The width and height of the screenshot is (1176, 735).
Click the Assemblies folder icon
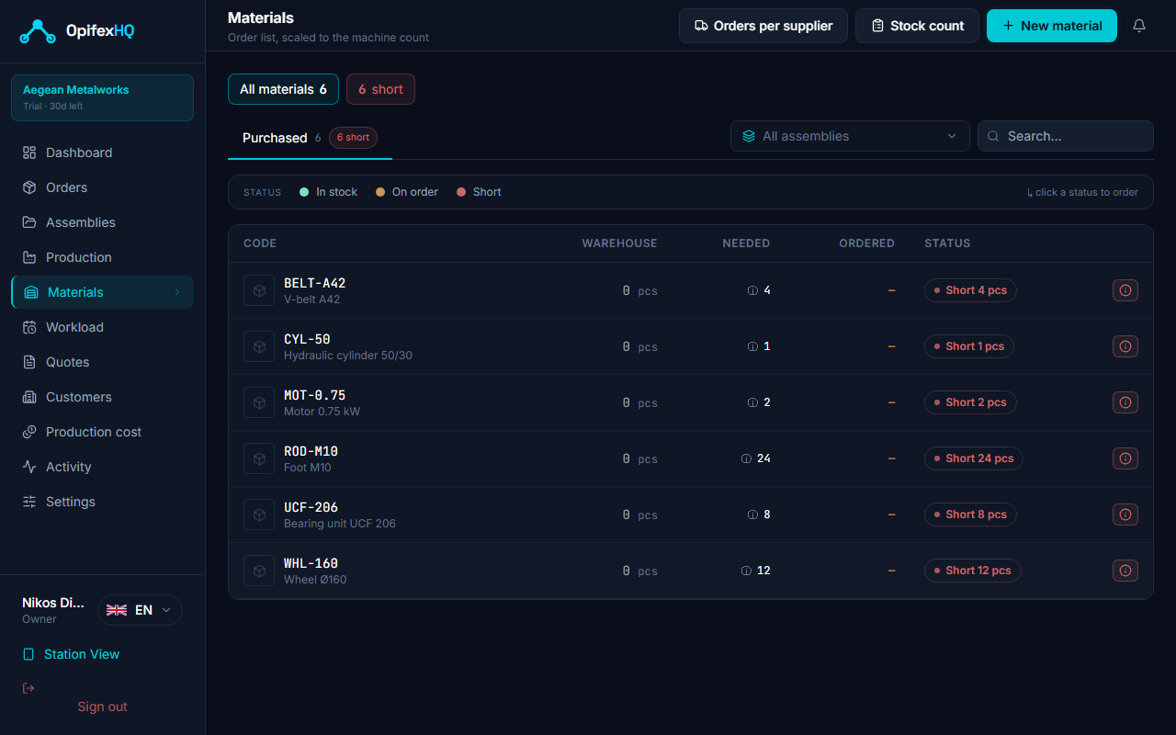[x=29, y=222]
